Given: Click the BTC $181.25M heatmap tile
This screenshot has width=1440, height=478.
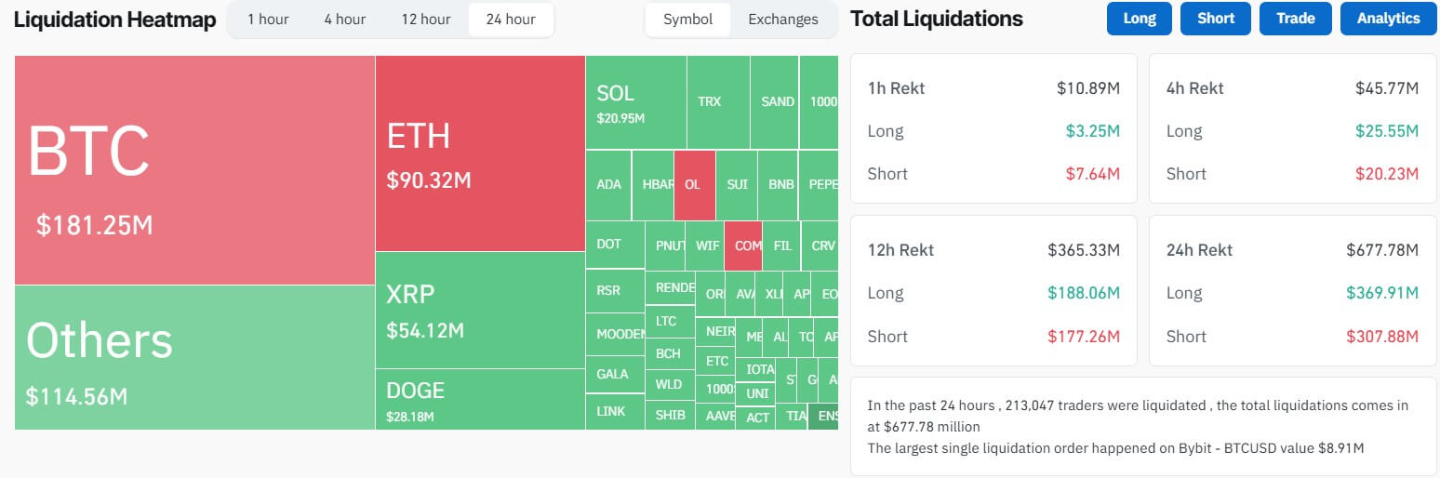Looking at the screenshot, I should click(x=194, y=170).
